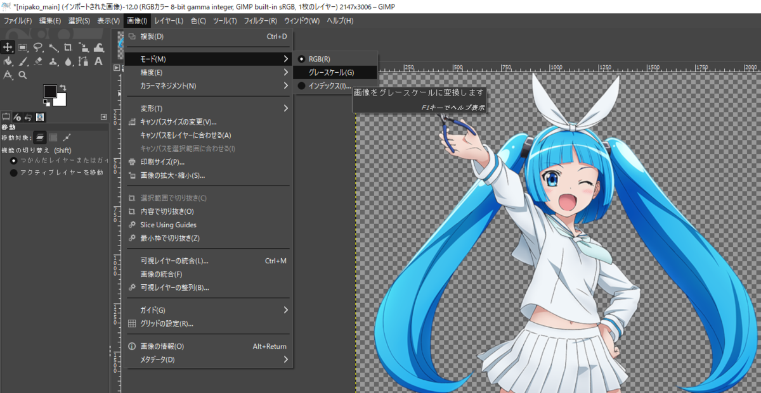Select the Text tool
761x393 pixels.
(x=98, y=62)
